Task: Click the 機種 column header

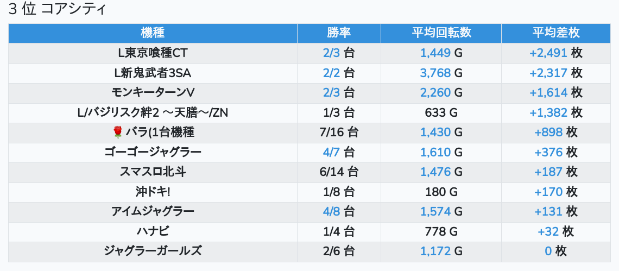Action: 153,33
